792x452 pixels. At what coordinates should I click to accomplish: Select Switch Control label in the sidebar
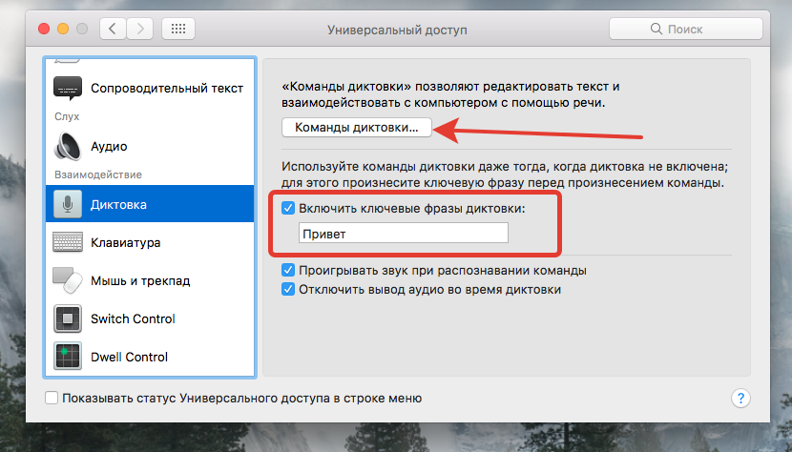click(133, 318)
